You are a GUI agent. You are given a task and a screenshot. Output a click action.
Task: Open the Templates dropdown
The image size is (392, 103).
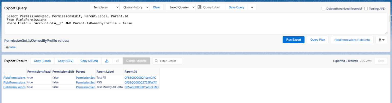coord(105,7)
